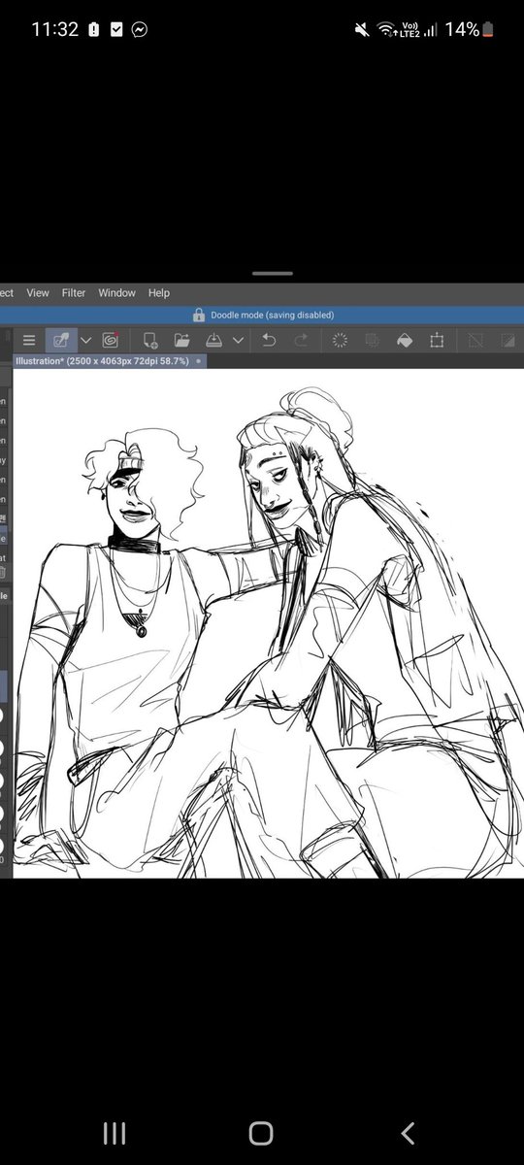Tap the Android Home button

coord(261,1133)
